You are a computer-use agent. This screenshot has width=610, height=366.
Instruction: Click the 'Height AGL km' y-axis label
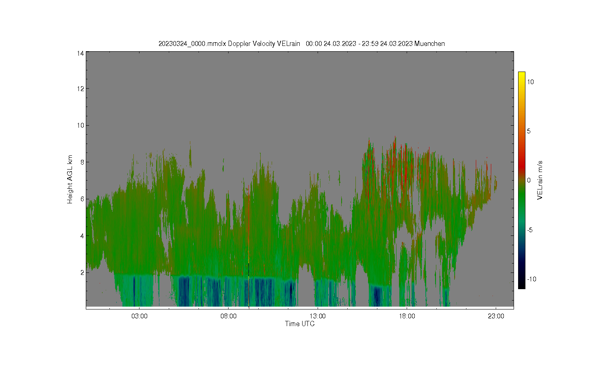click(70, 179)
